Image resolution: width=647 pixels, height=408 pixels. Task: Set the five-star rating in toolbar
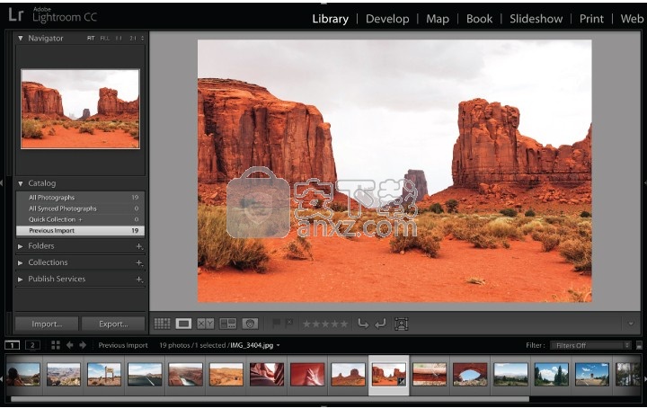coord(344,324)
